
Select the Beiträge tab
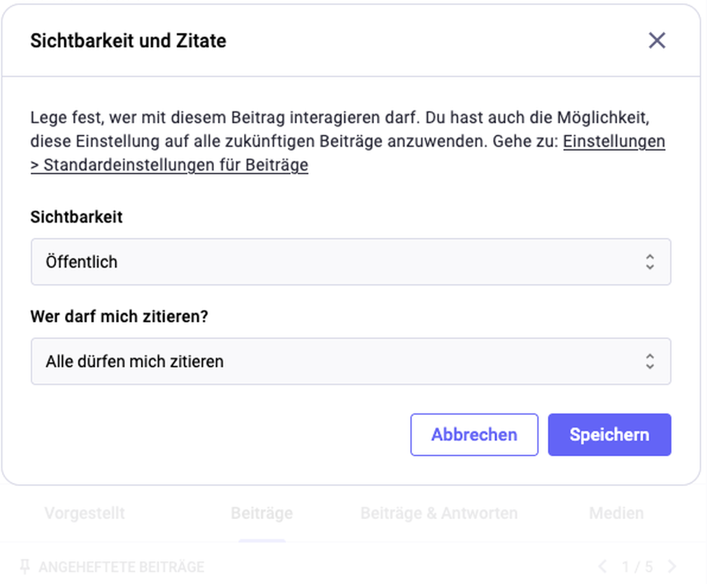point(261,513)
